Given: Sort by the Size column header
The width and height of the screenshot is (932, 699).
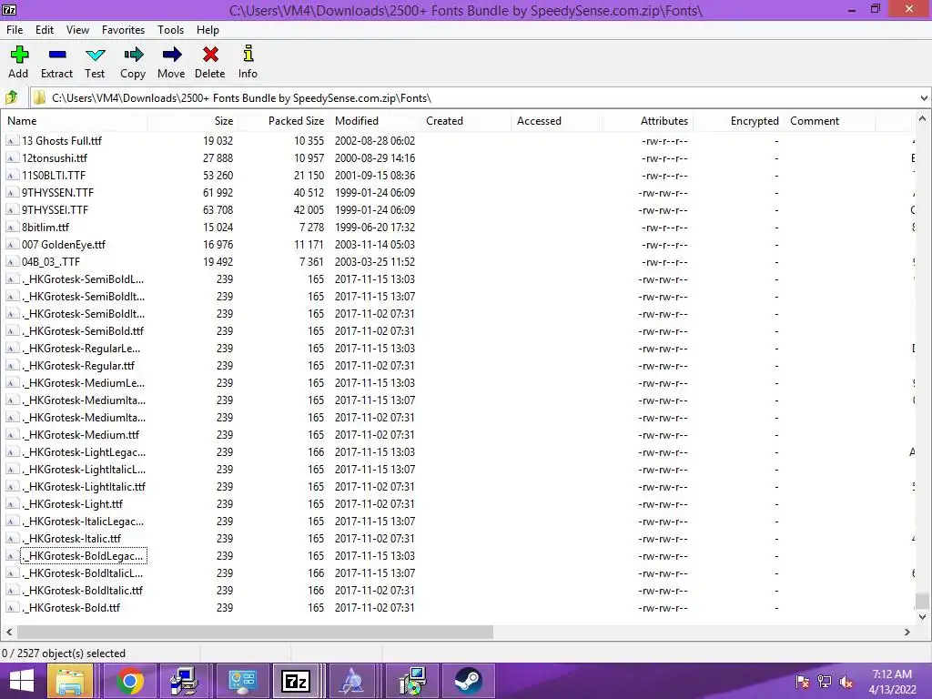Looking at the screenshot, I should coord(193,121).
